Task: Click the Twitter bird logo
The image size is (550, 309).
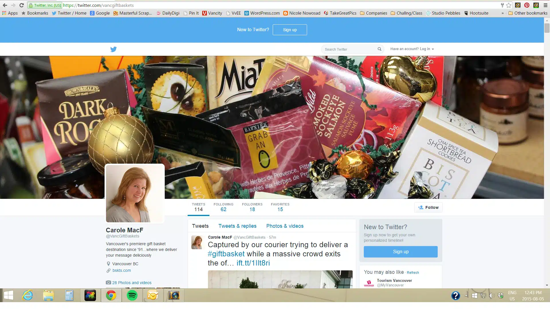Action: (x=113, y=49)
